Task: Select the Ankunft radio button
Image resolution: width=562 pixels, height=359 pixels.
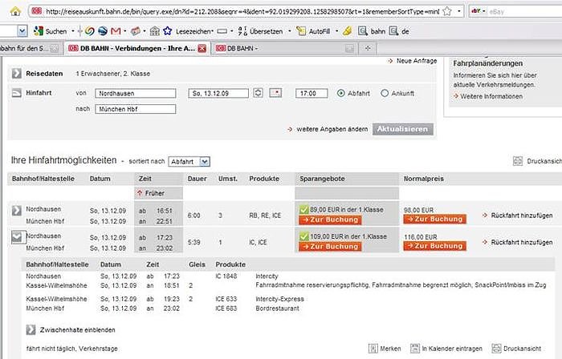Action: [x=385, y=94]
